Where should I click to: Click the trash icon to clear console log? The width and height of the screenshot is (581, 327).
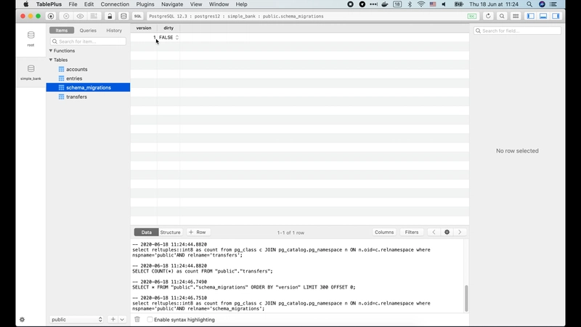pos(137,319)
